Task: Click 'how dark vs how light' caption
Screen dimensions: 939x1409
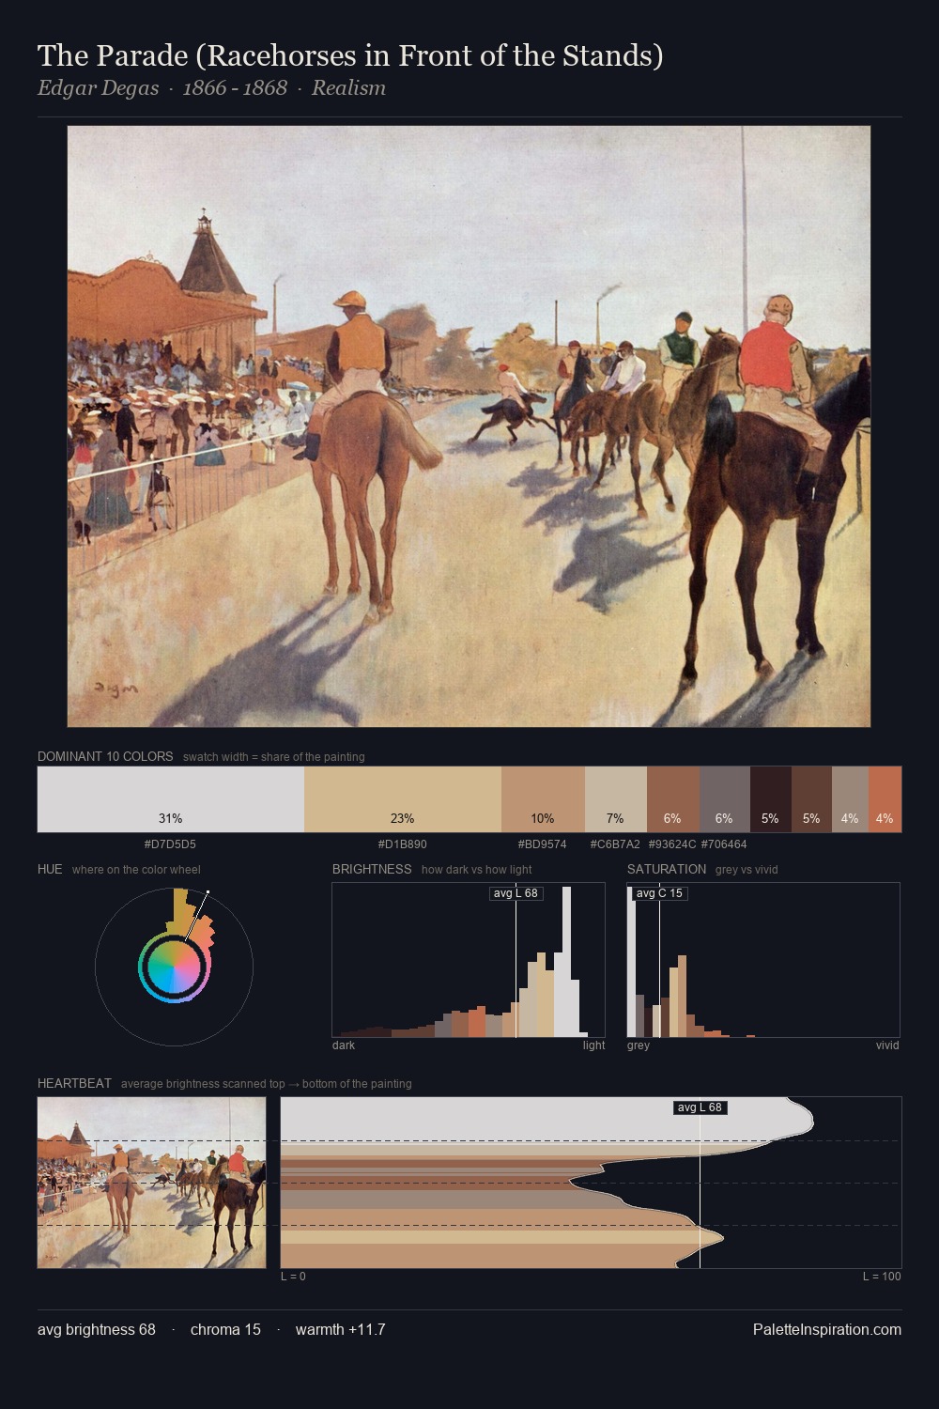Action: click(x=477, y=870)
